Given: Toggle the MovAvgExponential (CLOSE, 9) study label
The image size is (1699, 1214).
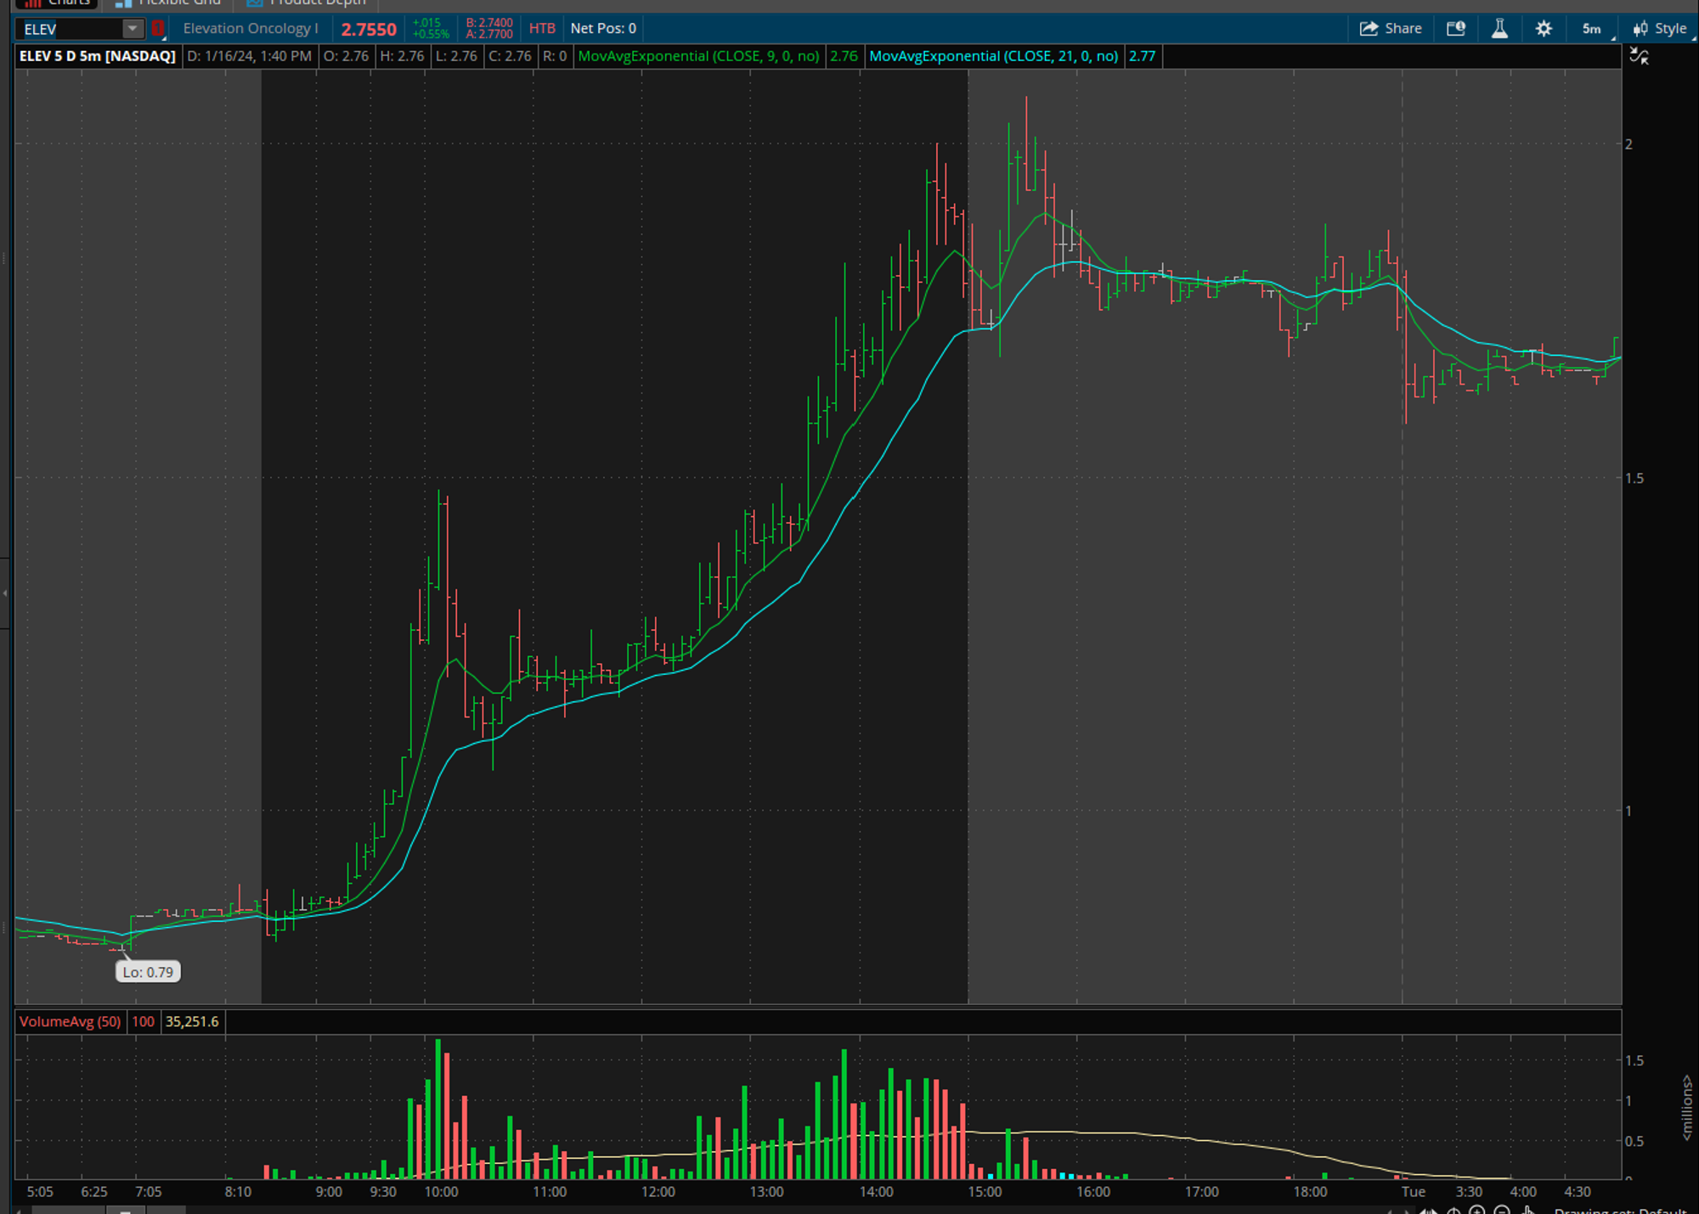Looking at the screenshot, I should (x=699, y=57).
